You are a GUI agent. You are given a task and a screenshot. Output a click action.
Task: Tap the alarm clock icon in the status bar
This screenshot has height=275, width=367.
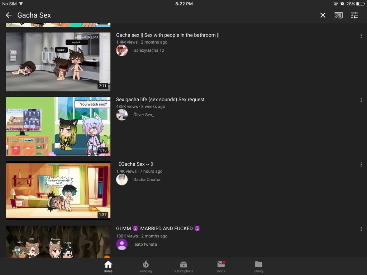coord(342,4)
